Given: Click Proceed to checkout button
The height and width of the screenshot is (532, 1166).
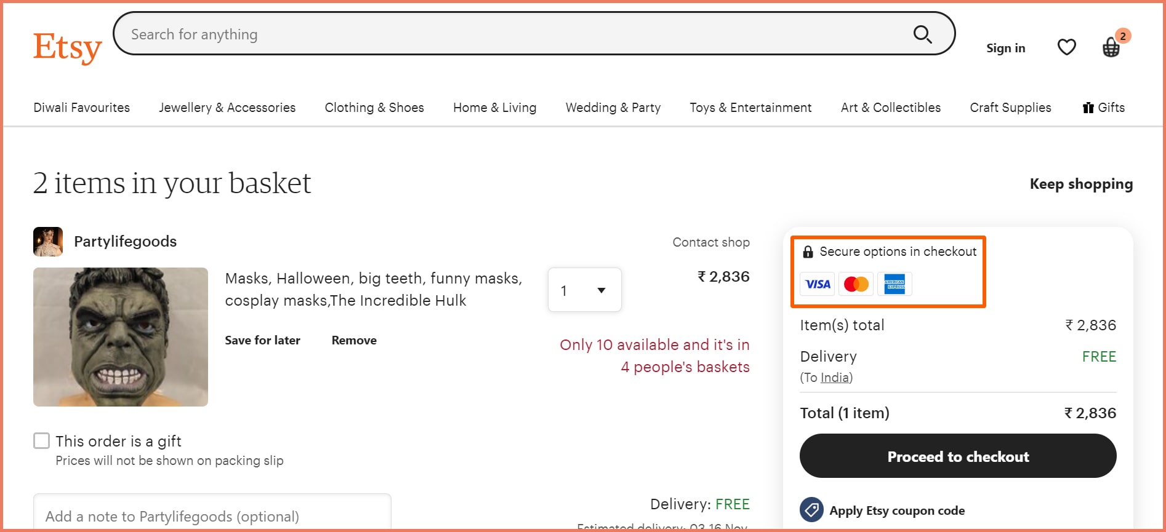Looking at the screenshot, I should [x=958, y=456].
